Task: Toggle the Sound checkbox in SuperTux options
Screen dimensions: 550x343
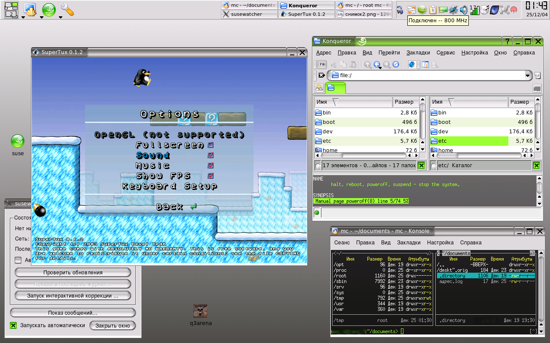Action: [x=211, y=155]
